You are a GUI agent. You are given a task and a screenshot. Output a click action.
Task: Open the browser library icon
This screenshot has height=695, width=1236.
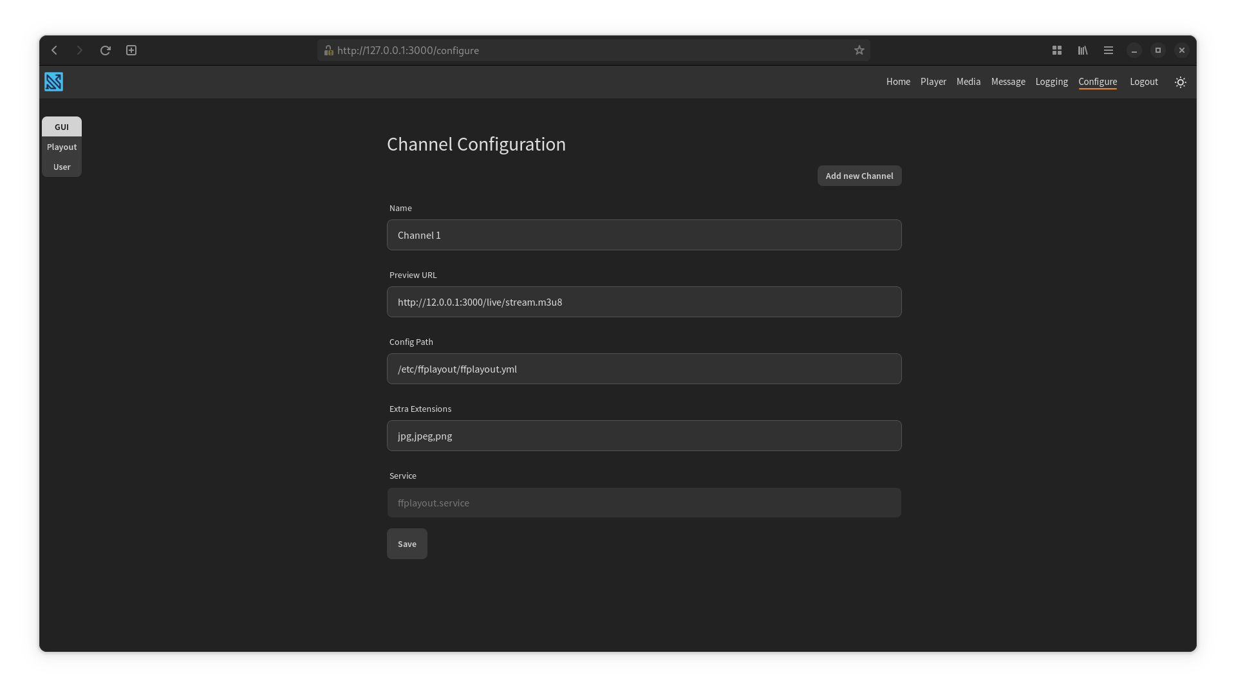[x=1083, y=50]
